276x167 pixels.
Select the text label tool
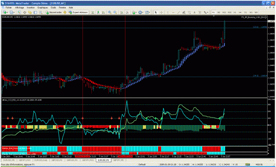pyautogui.click(x=200, y=12)
